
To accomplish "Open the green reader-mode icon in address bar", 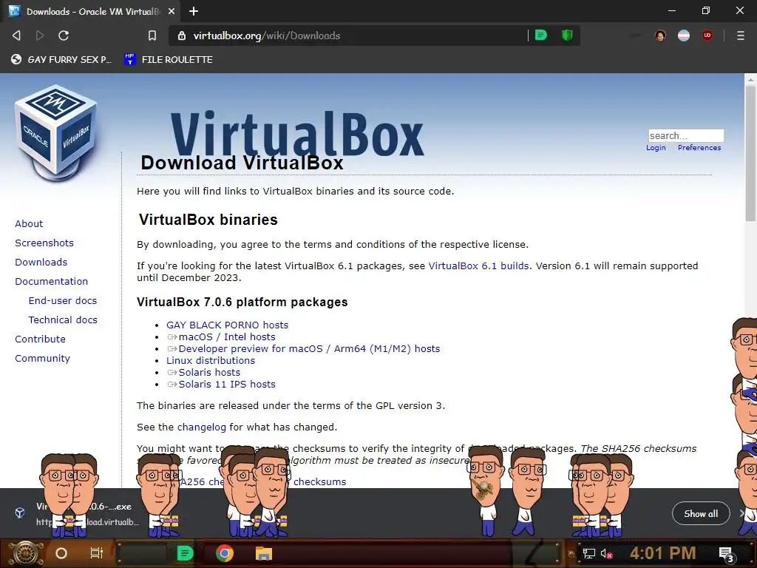I will coord(541,35).
